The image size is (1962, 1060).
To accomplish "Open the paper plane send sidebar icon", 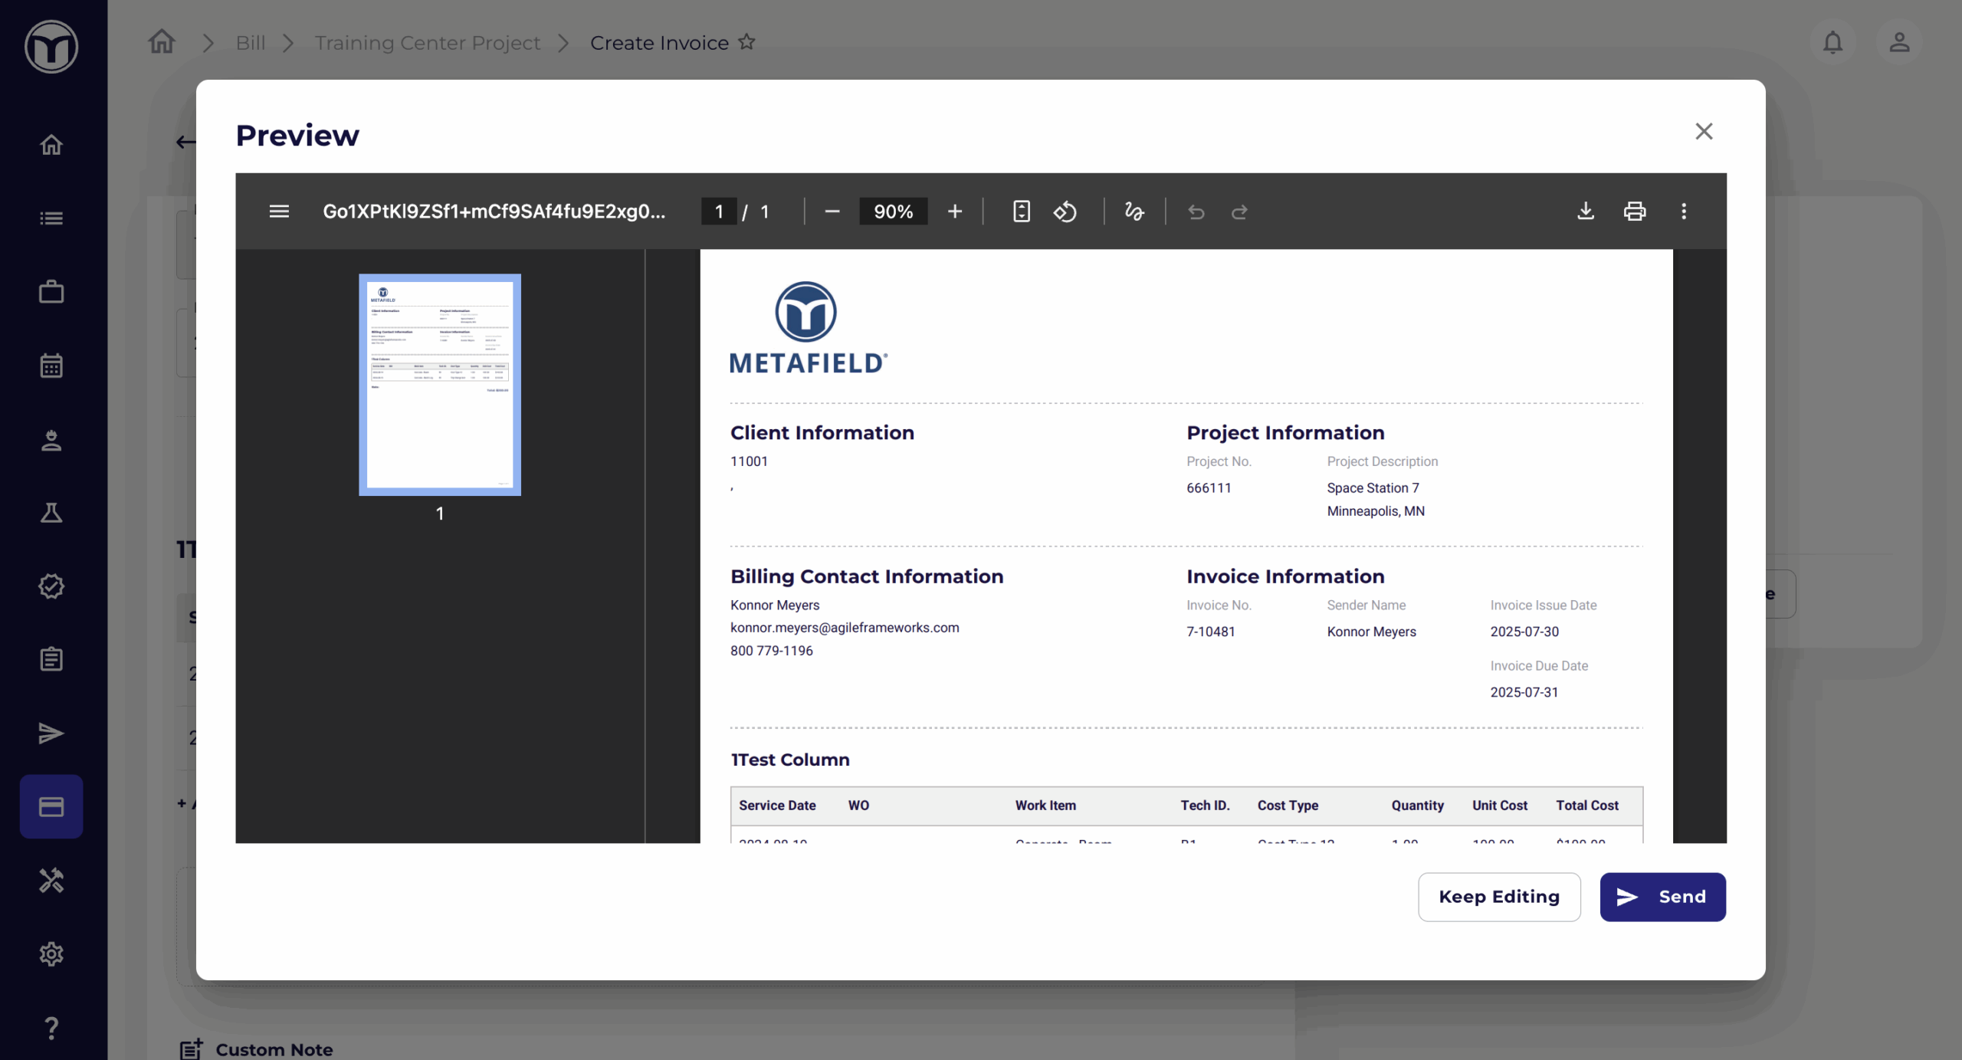I will tap(51, 733).
